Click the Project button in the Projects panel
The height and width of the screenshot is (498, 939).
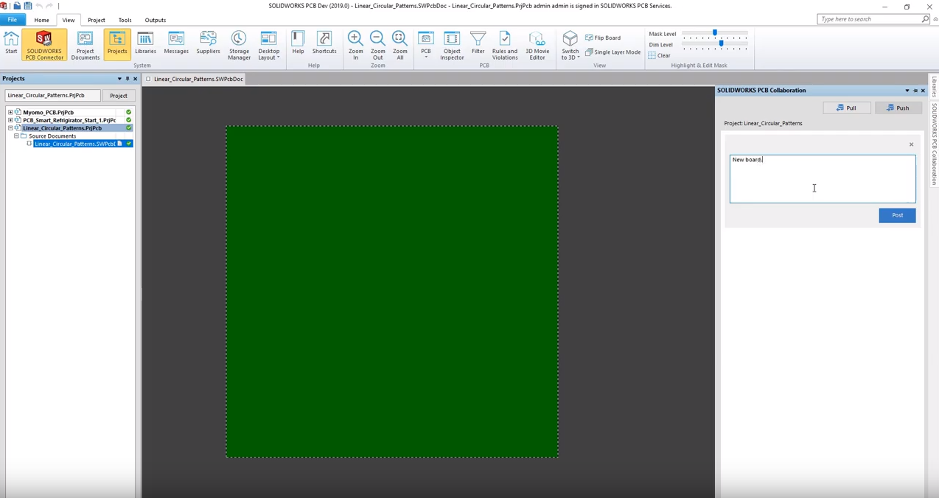[119, 96]
